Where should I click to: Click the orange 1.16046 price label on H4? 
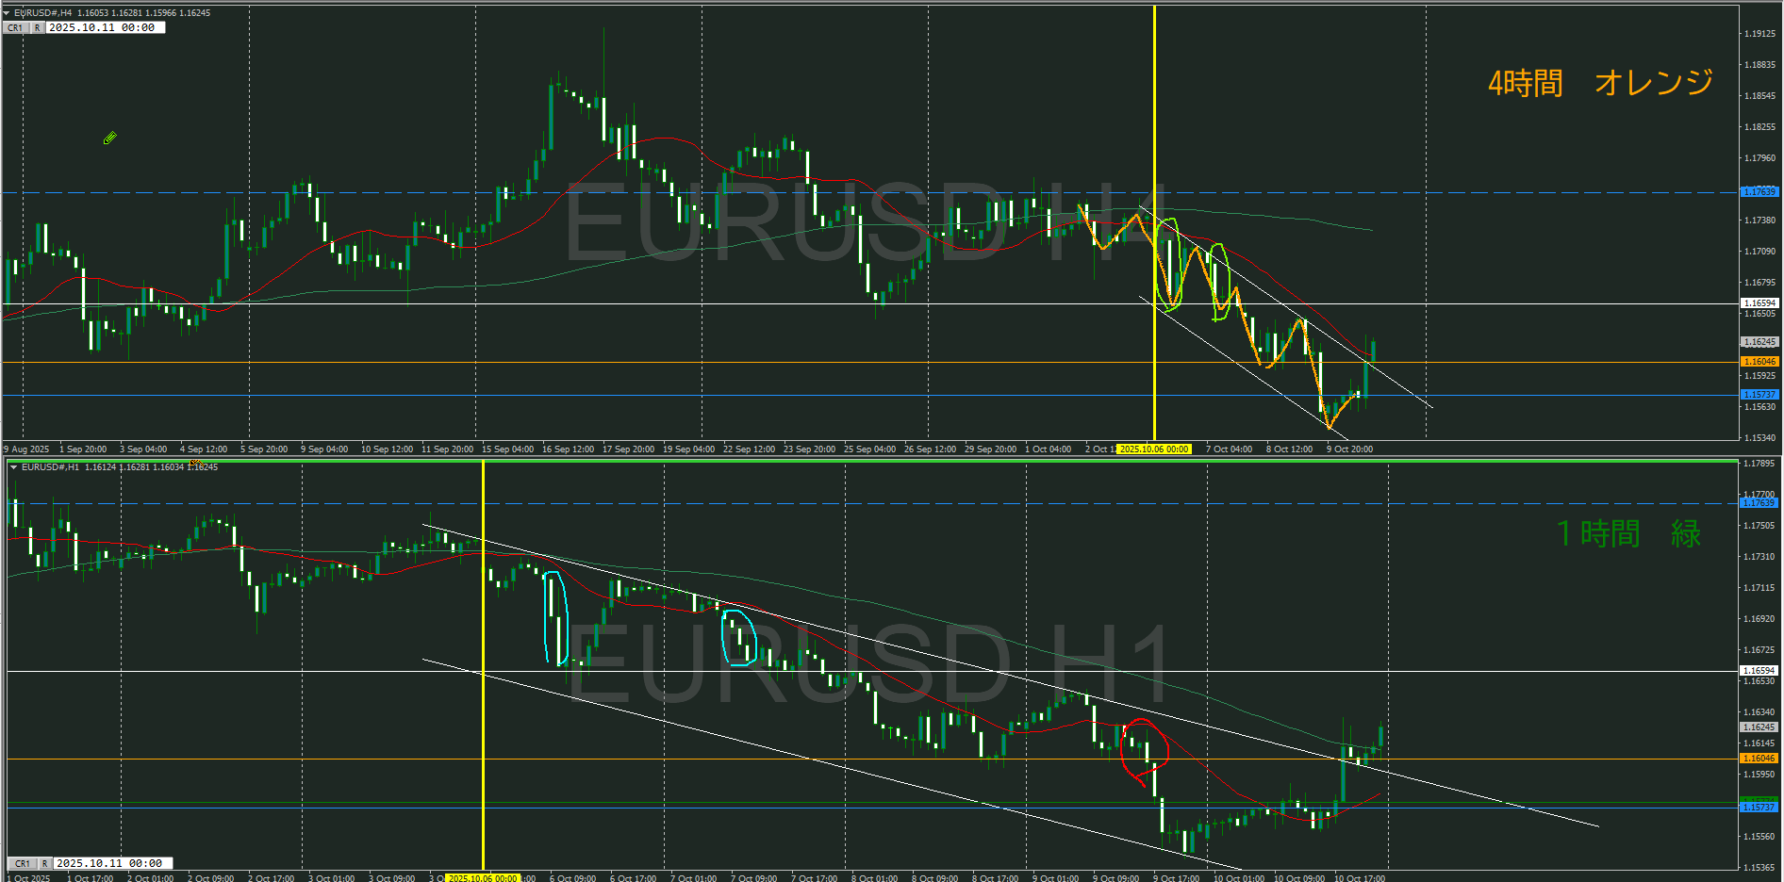[x=1759, y=362]
